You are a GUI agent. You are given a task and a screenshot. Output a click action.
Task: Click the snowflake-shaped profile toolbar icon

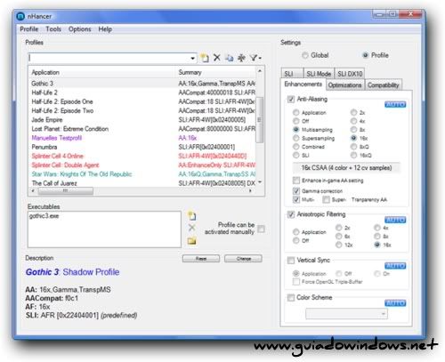click(x=241, y=58)
